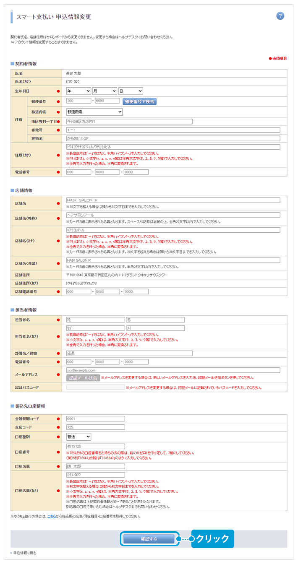This screenshot has width=298, height=564.
Task: Click the 建物名 building name field
Action: 173,138
